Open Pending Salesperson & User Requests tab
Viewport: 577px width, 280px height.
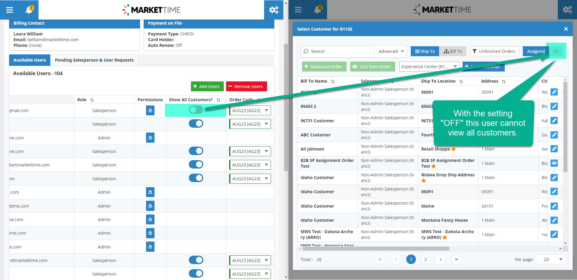[94, 60]
